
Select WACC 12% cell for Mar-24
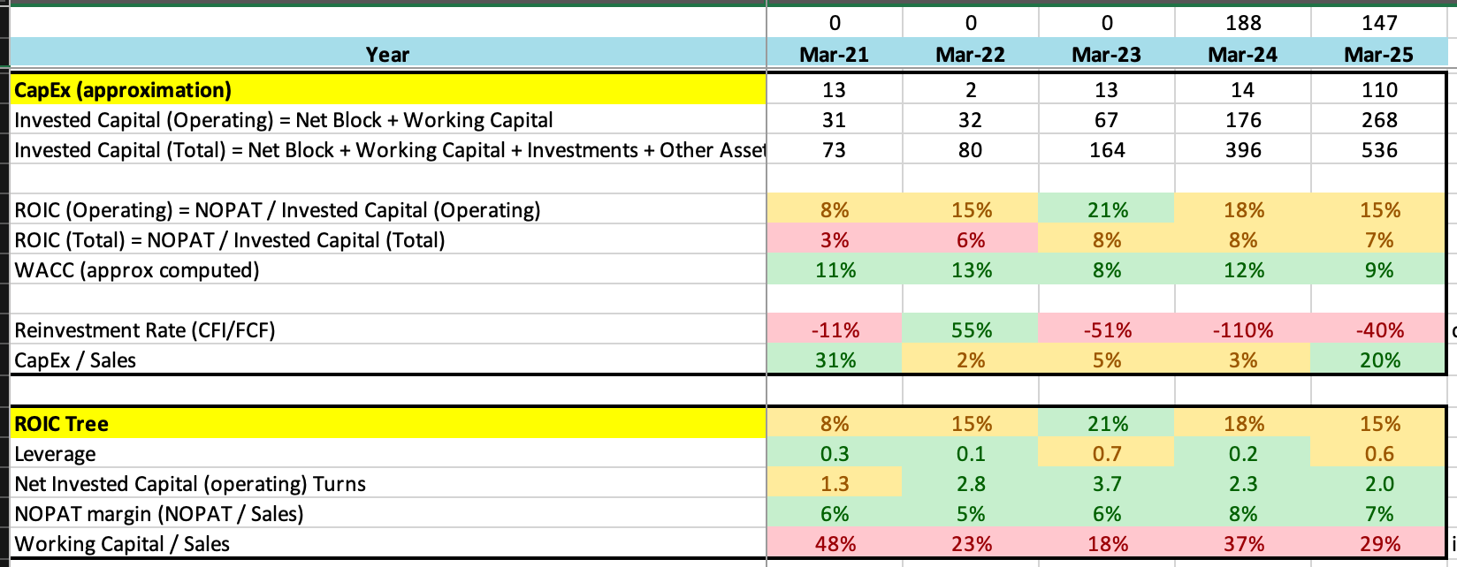click(1242, 270)
